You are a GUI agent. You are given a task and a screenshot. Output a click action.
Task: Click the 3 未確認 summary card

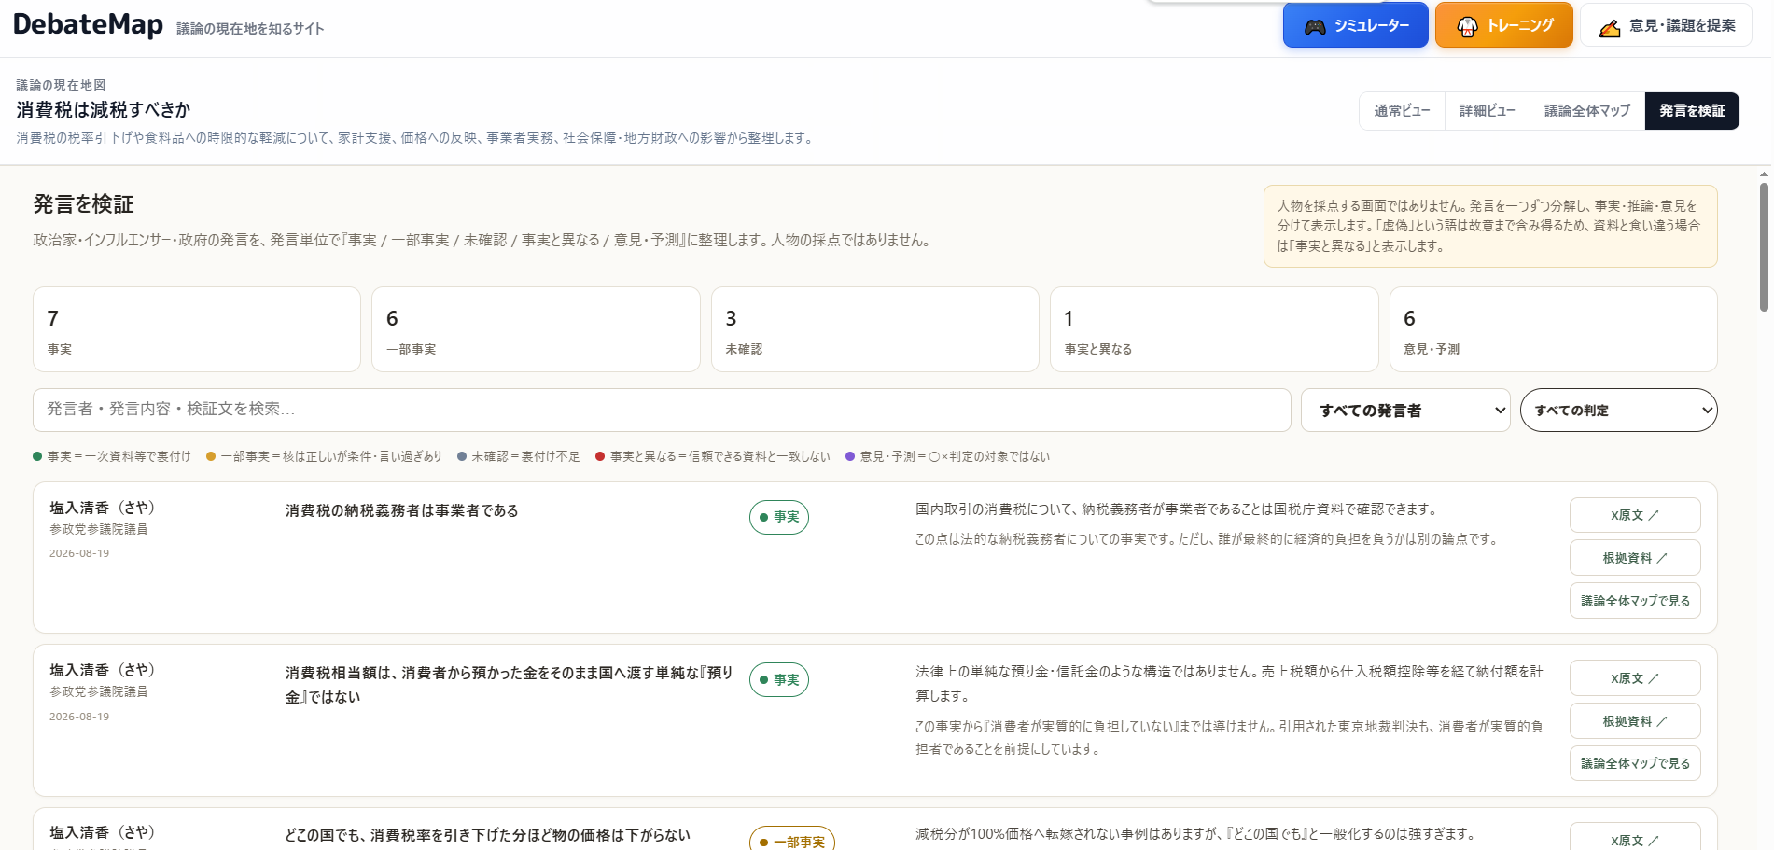click(875, 329)
